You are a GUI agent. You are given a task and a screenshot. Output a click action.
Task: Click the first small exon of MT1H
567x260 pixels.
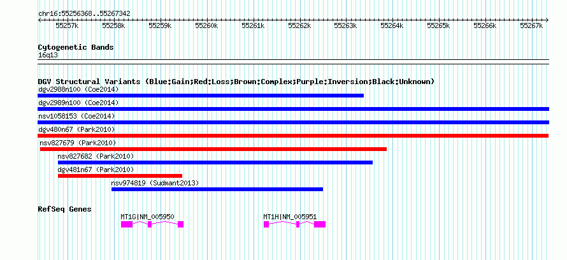click(266, 224)
